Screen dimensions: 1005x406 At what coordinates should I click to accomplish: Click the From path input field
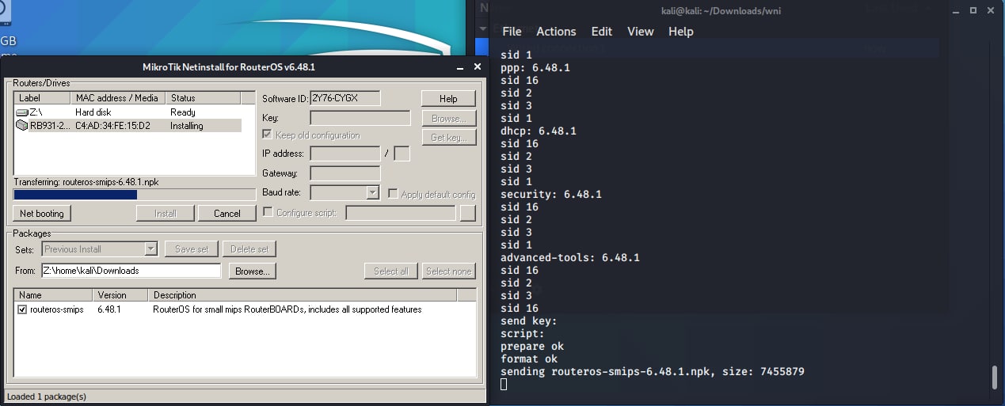coord(131,271)
